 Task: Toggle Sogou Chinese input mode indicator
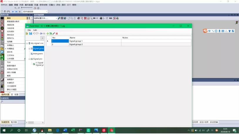[x=209, y=31]
